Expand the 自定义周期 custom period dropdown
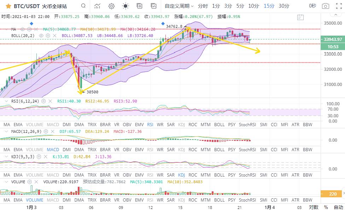This screenshot has height=210, width=345. (x=179, y=6)
